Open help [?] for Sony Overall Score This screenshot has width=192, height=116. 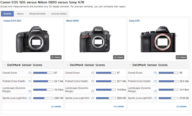pos(155,73)
